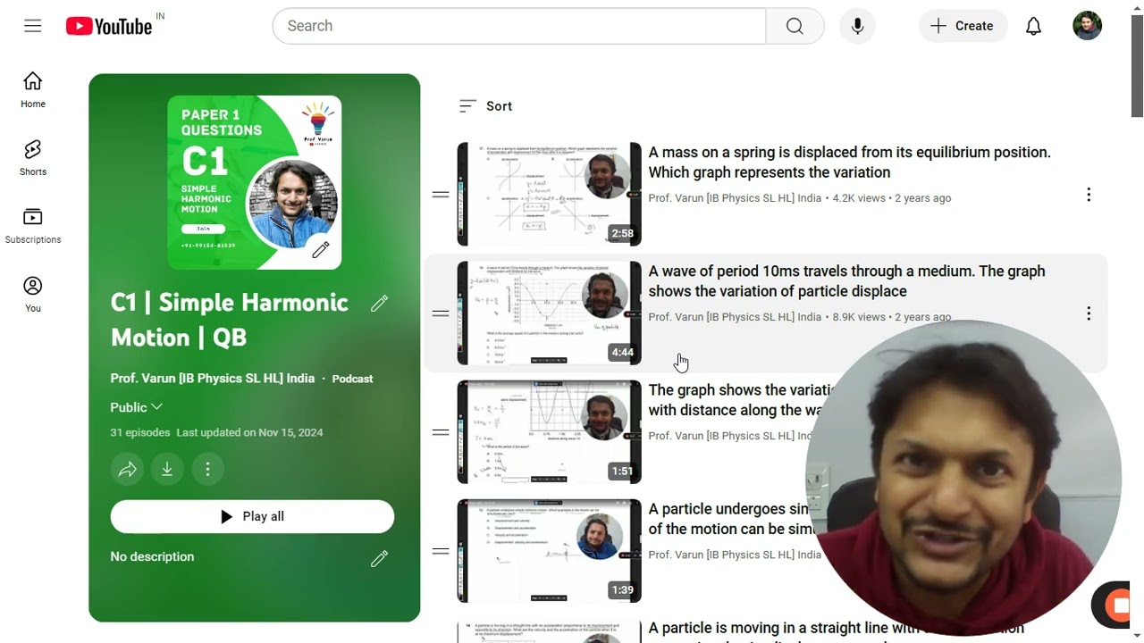Screen dimensions: 1144x643
Task: Grab reorder handle of 'A wave of period 10ms' video
Action: click(441, 313)
